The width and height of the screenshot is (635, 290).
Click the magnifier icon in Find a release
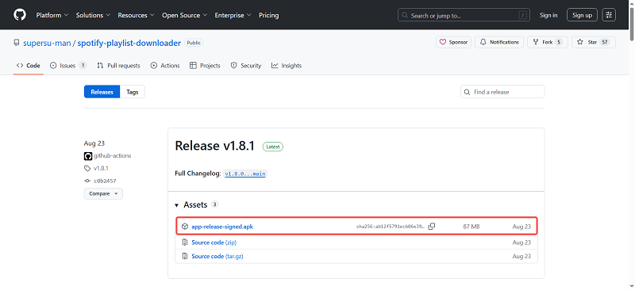(468, 92)
